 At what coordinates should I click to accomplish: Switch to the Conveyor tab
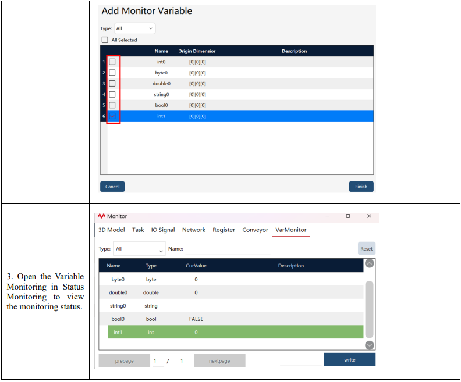pyautogui.click(x=255, y=230)
